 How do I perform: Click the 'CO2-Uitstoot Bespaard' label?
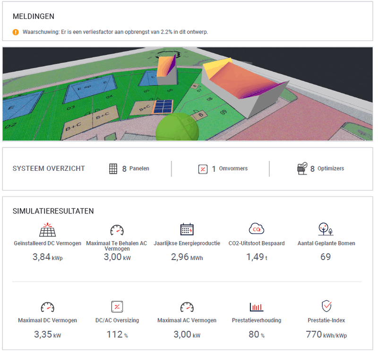click(257, 243)
